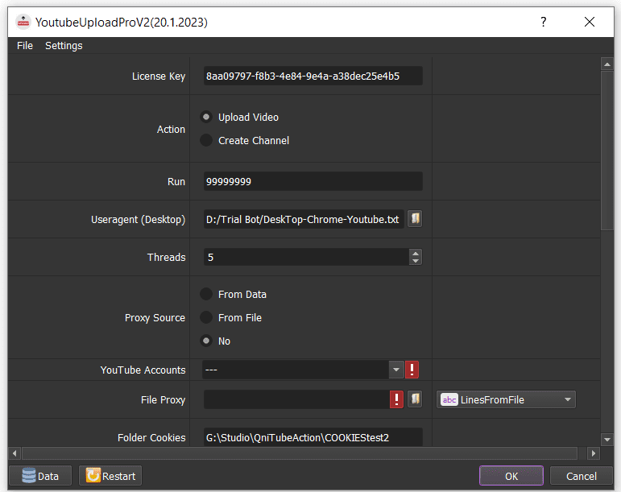This screenshot has height=492, width=621.
Task: Choose From File proxy source
Action: [231, 317]
